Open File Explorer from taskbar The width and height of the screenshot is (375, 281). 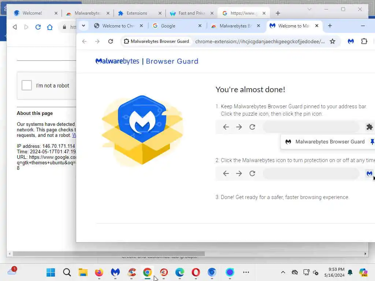click(x=83, y=272)
